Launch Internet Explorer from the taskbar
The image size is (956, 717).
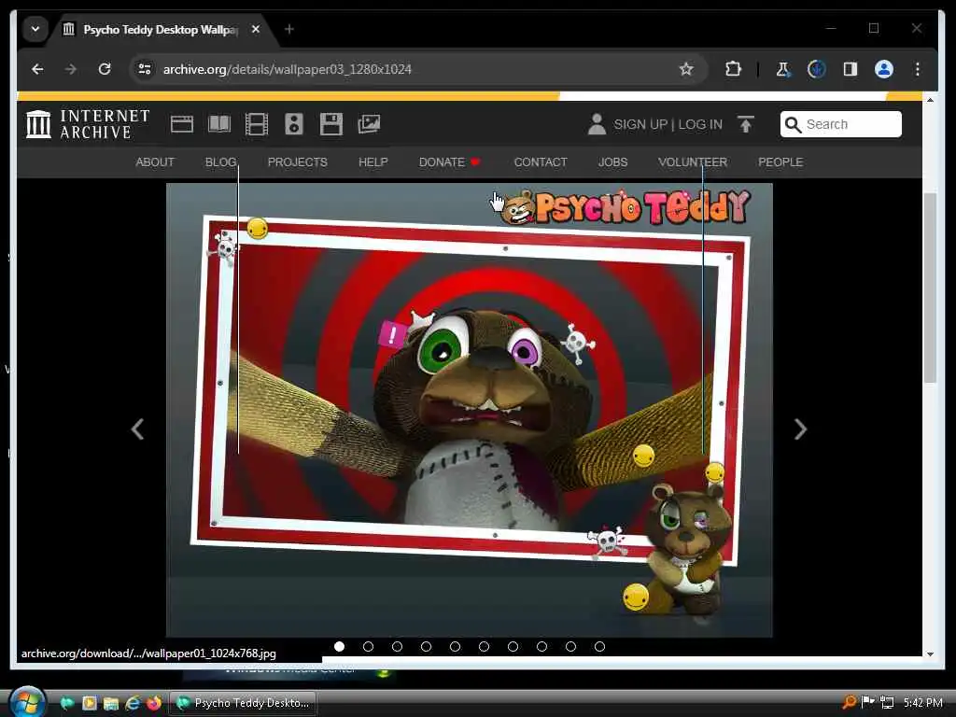(x=133, y=703)
